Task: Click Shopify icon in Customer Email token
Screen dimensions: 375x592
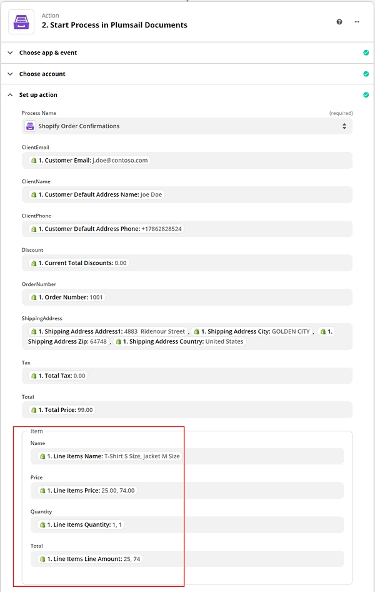Action: [34, 161]
